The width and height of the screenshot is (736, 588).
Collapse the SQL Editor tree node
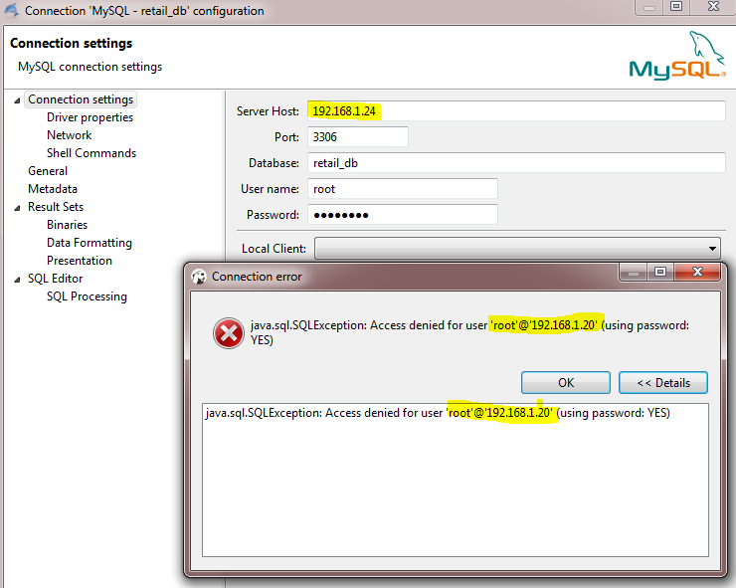[17, 280]
